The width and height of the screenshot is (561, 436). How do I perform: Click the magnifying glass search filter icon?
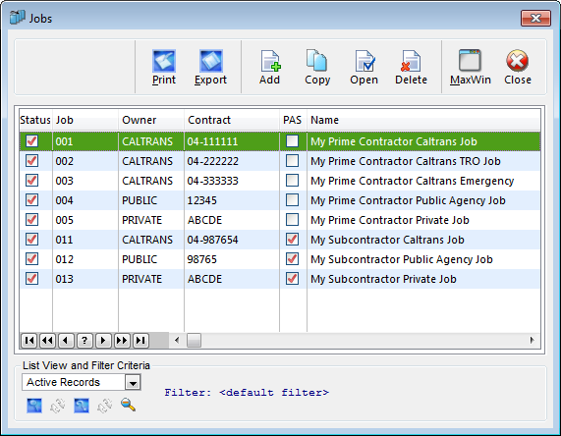click(x=128, y=405)
